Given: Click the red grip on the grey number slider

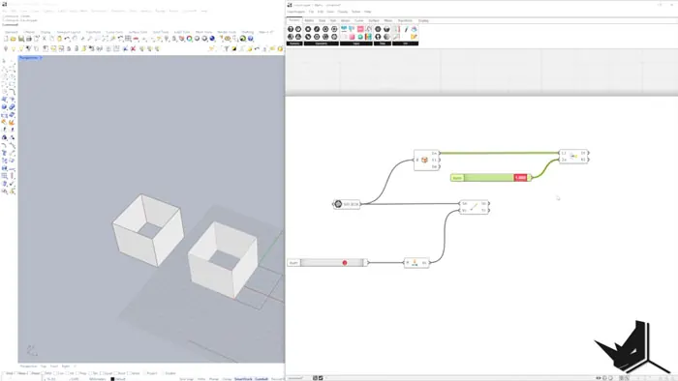Looking at the screenshot, I should [x=345, y=262].
